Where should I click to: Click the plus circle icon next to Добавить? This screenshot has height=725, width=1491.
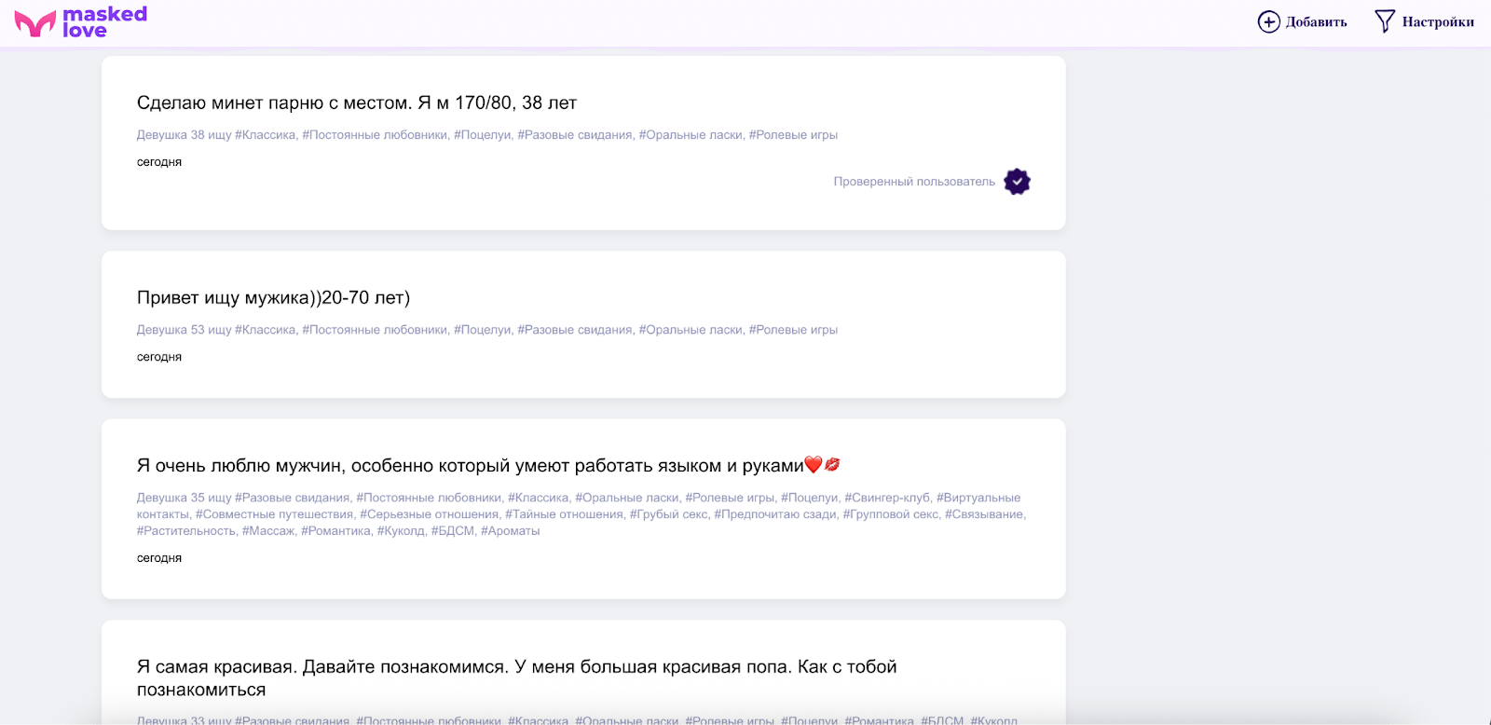point(1268,21)
